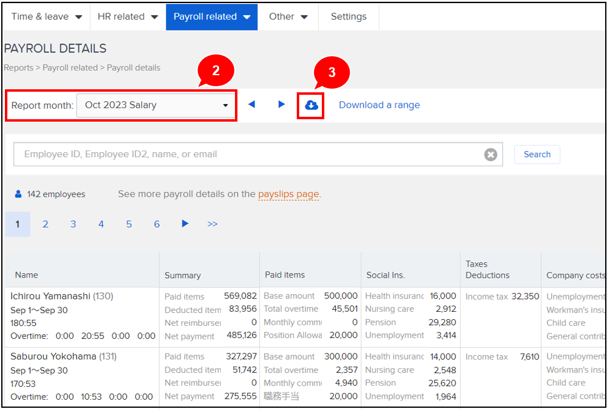Viewport: 607px width, 409px height.
Task: Open the Other menu
Action: point(288,17)
